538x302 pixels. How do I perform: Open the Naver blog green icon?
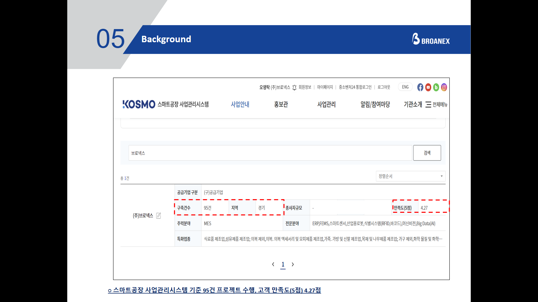coord(436,87)
